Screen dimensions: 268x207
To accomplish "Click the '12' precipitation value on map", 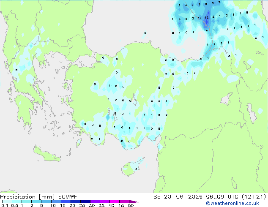I will [207, 18].
